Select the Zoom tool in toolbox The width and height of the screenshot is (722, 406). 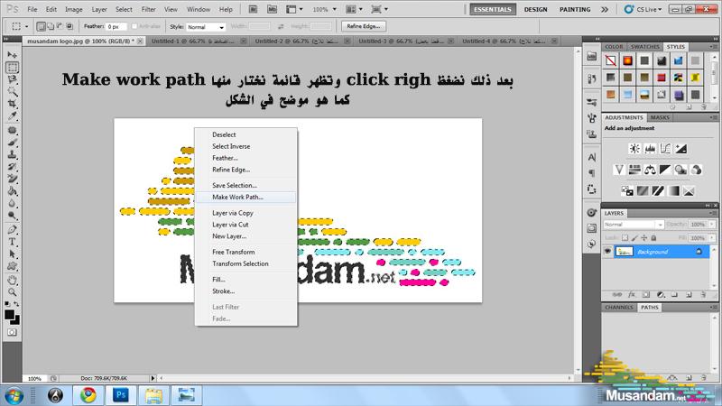pos(12,291)
